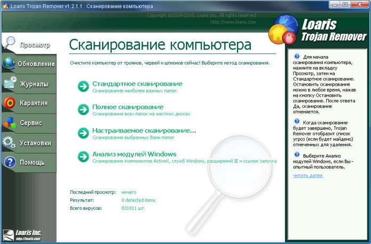Click the globe icon beside Обновление
Image resolution: width=371 pixels, height=244 pixels.
(9, 63)
